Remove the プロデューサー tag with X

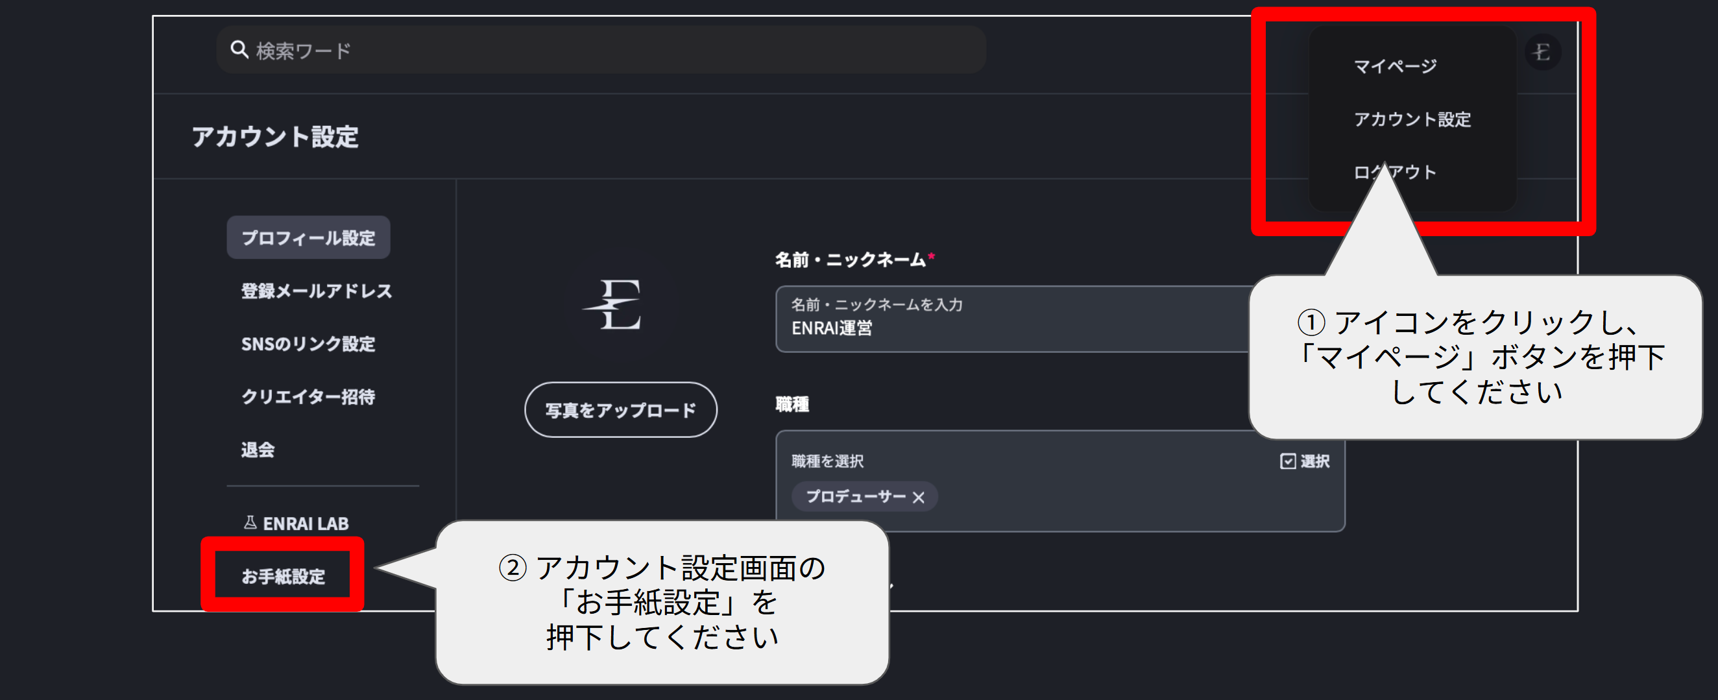pyautogui.click(x=918, y=498)
